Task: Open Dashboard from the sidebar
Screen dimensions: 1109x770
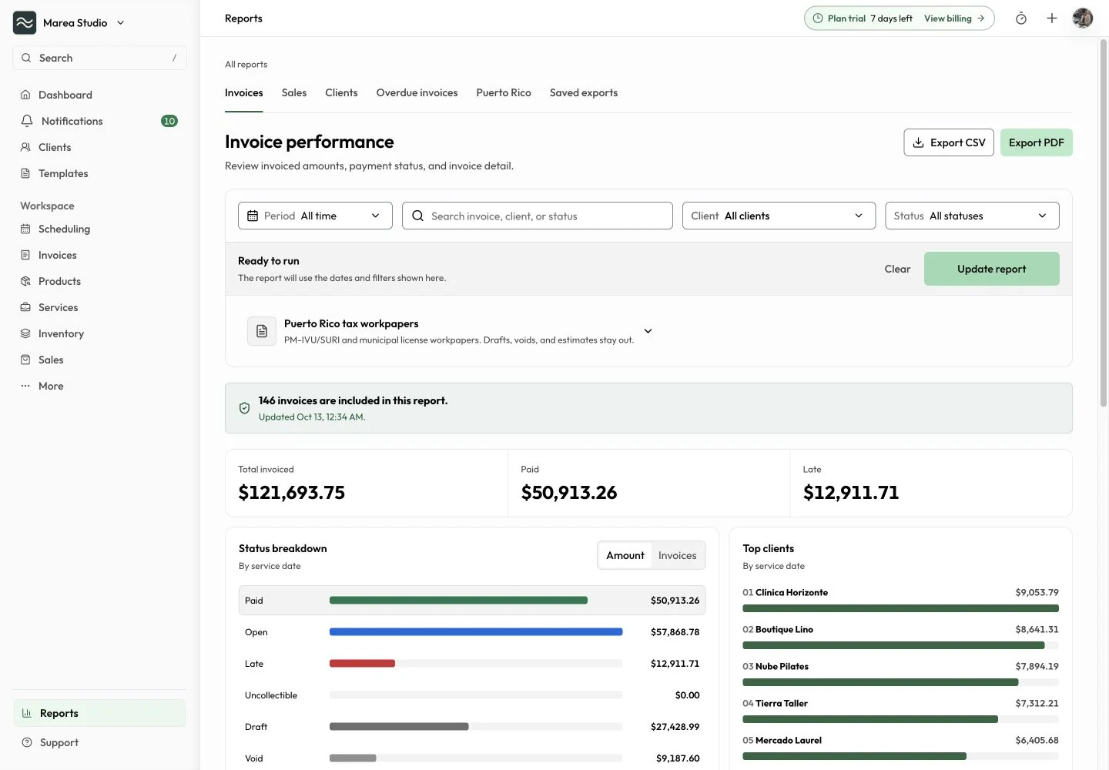Action: tap(99, 95)
